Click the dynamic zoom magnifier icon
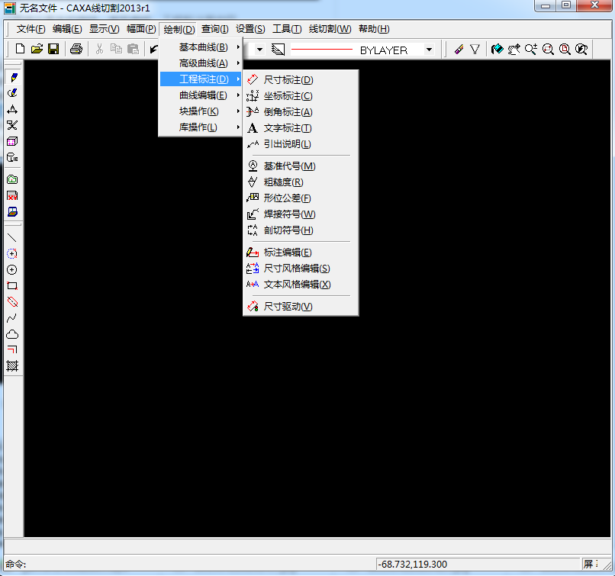Screen dimensions: 615x576 [531, 50]
